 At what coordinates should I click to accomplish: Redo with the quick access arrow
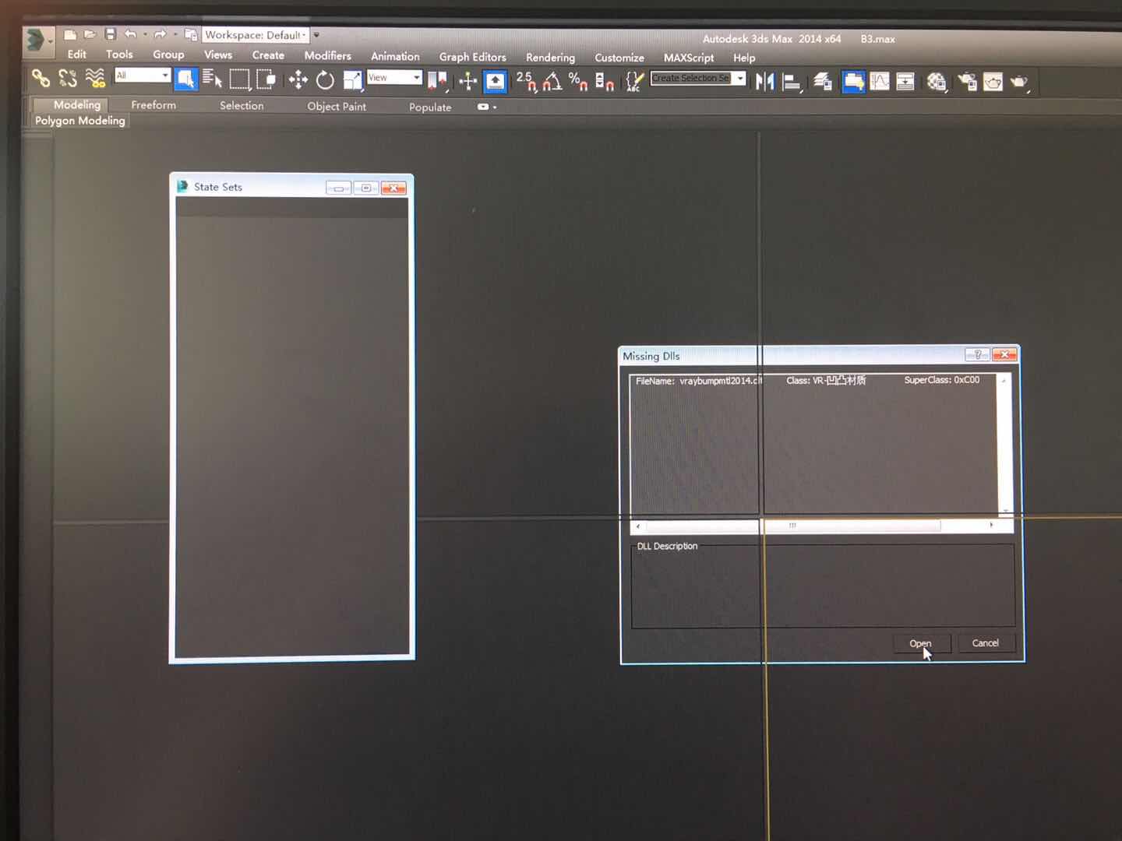(x=160, y=34)
